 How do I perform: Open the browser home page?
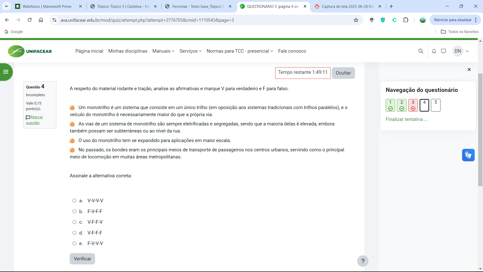click(41, 20)
